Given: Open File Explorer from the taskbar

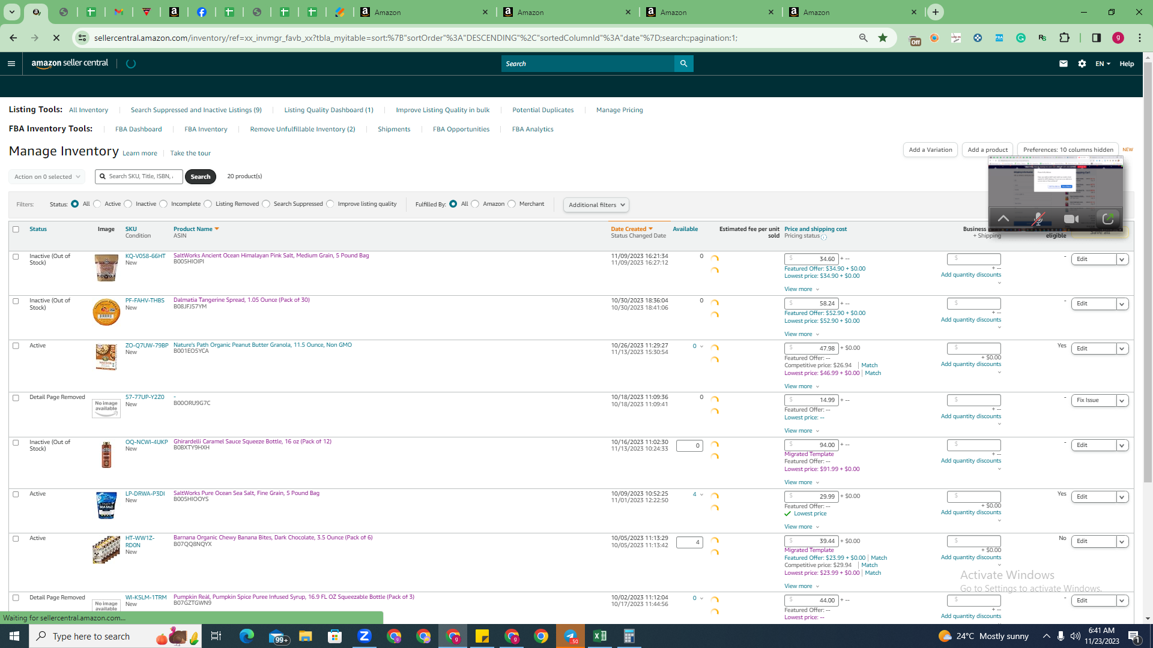Looking at the screenshot, I should [306, 636].
